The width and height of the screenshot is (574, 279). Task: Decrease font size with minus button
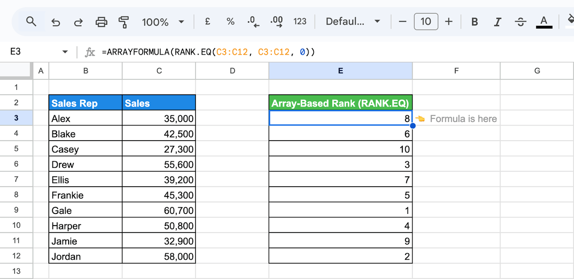click(x=403, y=22)
